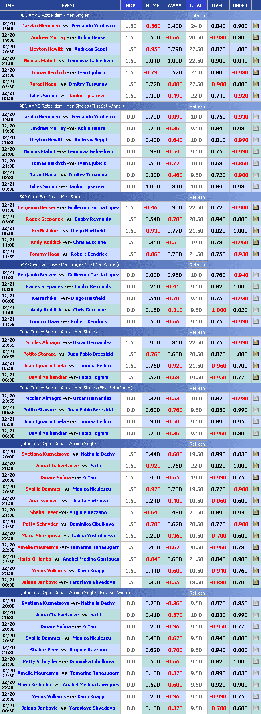Open chart icon for Nieminen vs Verdasco handicap 1.50 row

pyautogui.click(x=256, y=26)
